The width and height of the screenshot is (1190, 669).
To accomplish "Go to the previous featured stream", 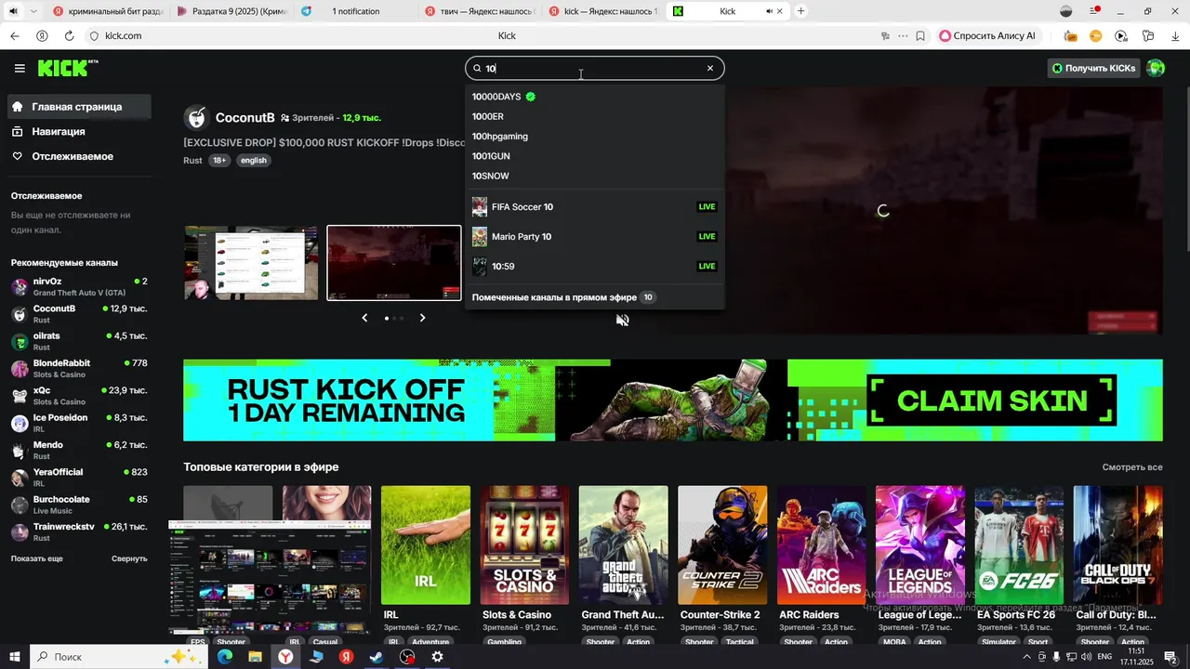I will [364, 318].
